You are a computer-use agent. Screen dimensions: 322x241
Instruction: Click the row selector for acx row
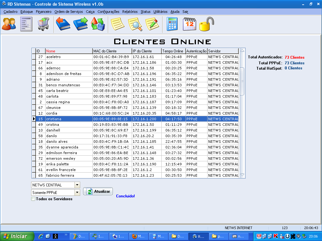[34, 62]
